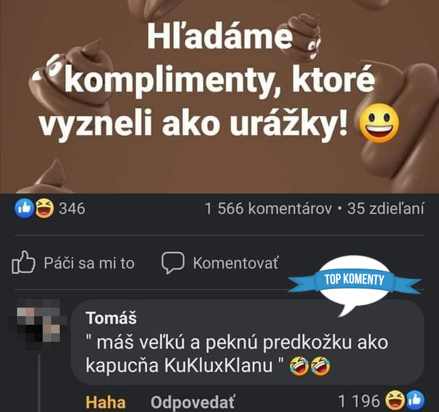The height and width of the screenshot is (412, 439).
Task: Open the brown post image with headline text
Action: (x=220, y=96)
